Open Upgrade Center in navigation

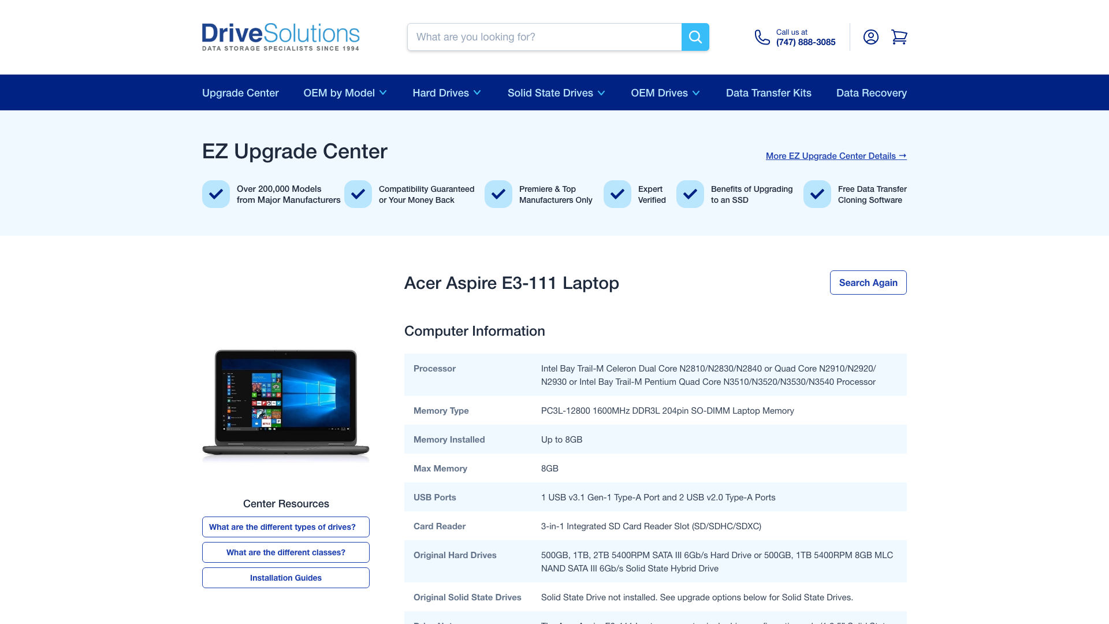point(240,93)
